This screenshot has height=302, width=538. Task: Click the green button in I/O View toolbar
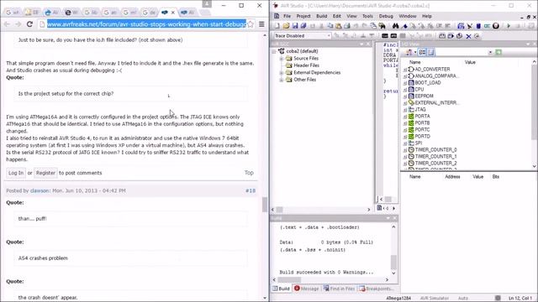[498, 52]
